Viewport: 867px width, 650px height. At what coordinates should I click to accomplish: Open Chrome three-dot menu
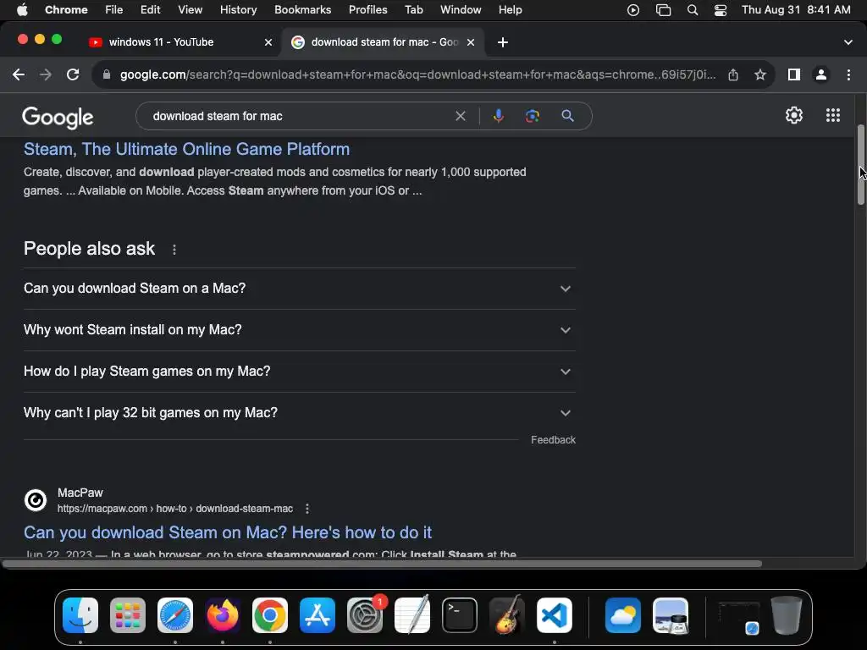(848, 74)
